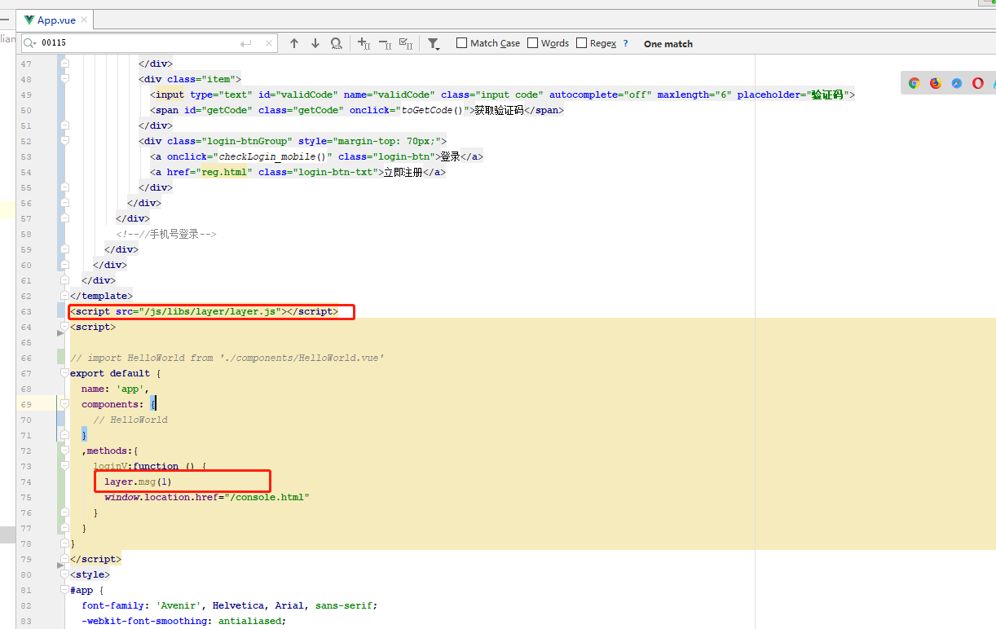Place cursor on layer.msg(1) call
This screenshot has width=996, height=629.
138,482
